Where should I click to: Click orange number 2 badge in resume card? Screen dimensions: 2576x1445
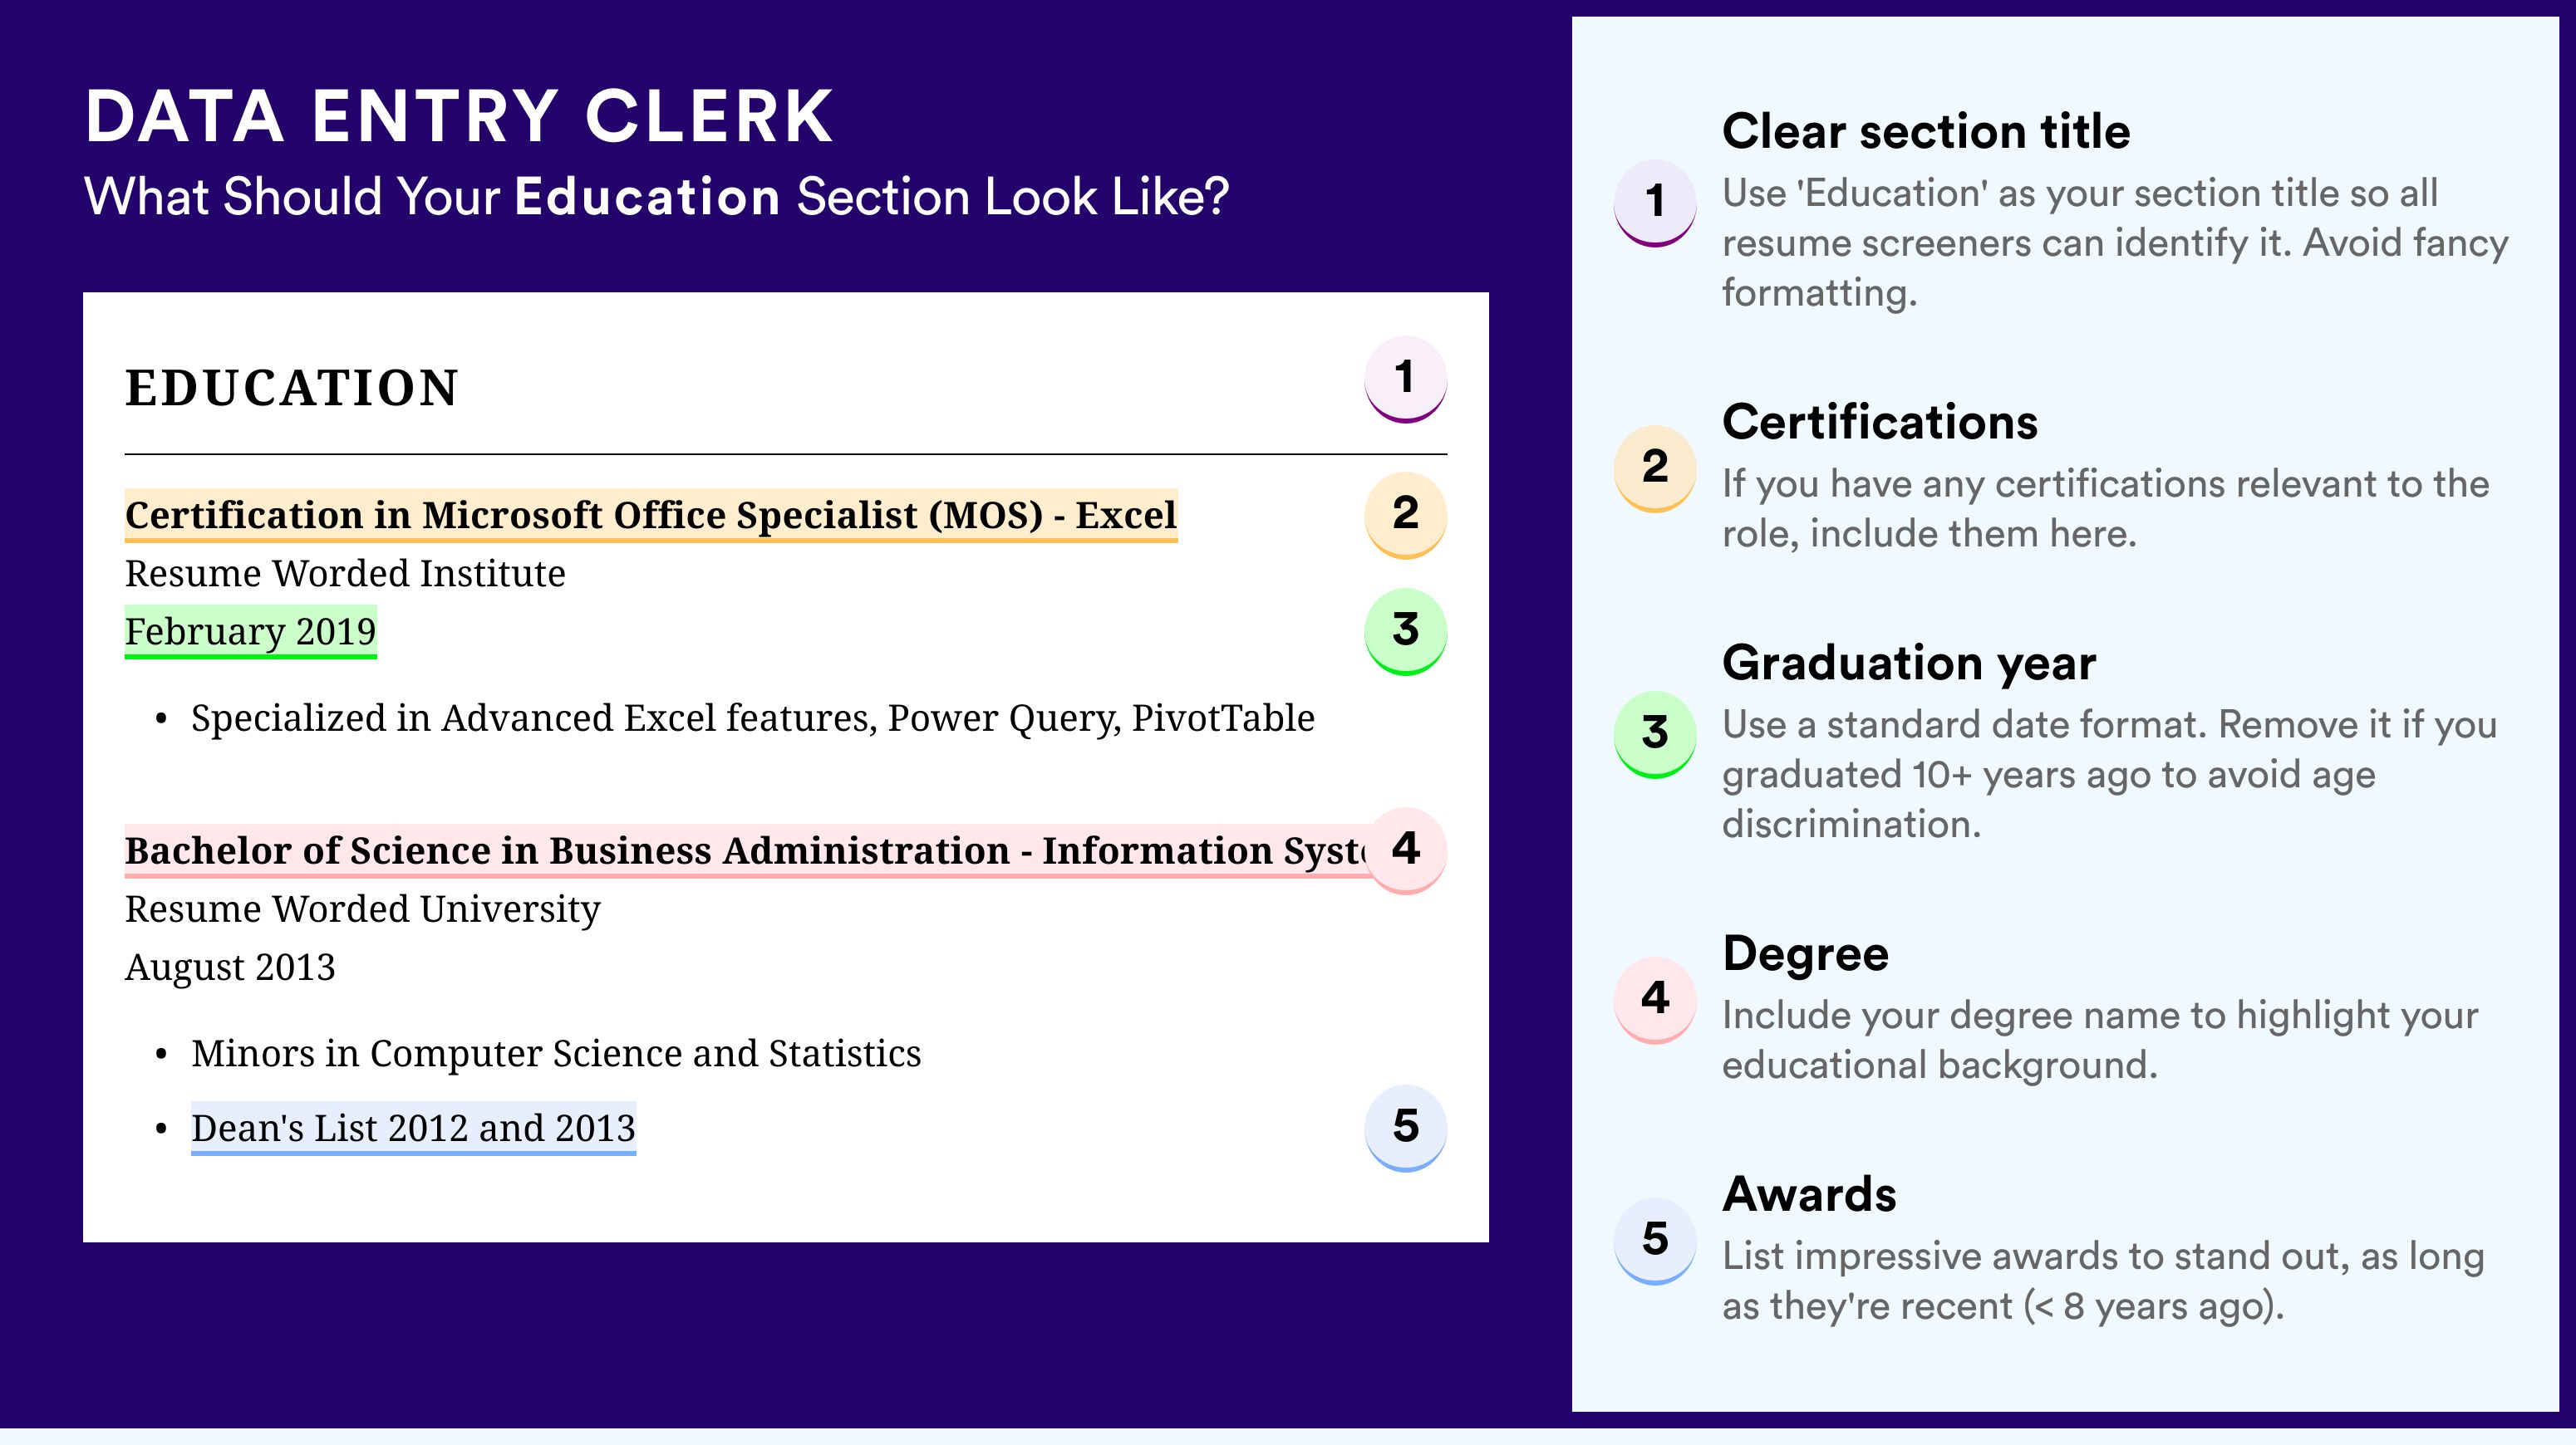click(x=1405, y=514)
